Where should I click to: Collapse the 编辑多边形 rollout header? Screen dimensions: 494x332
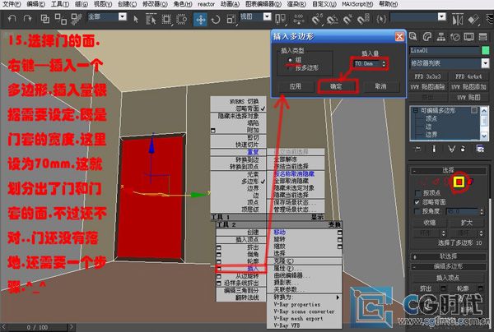coord(448,266)
